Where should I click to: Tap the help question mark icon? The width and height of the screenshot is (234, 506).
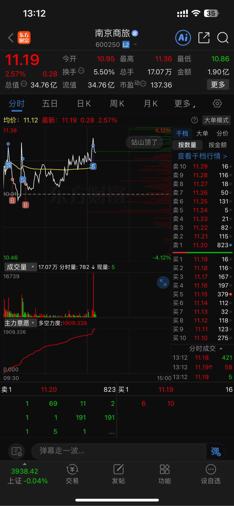(194, 120)
